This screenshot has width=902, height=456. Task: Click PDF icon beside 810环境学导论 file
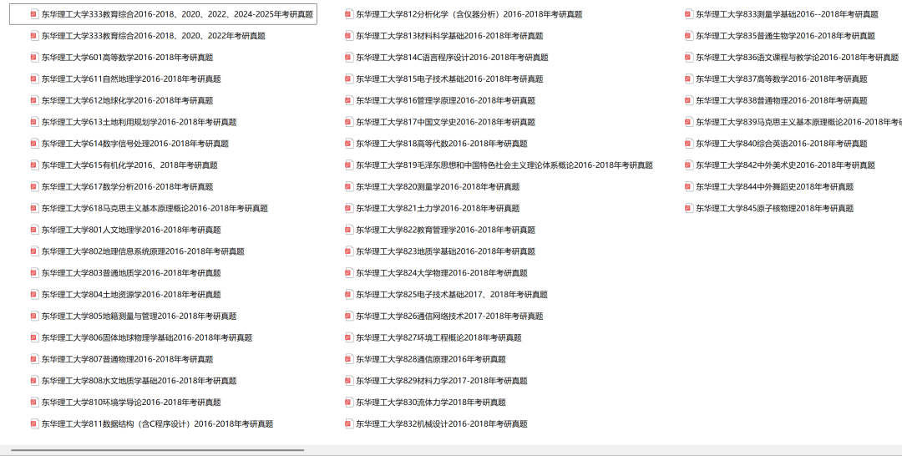34,403
